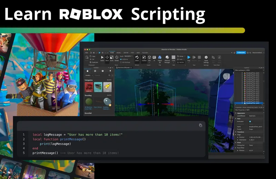
Task: Collapse the Data properties section
Action: [x=236, y=118]
